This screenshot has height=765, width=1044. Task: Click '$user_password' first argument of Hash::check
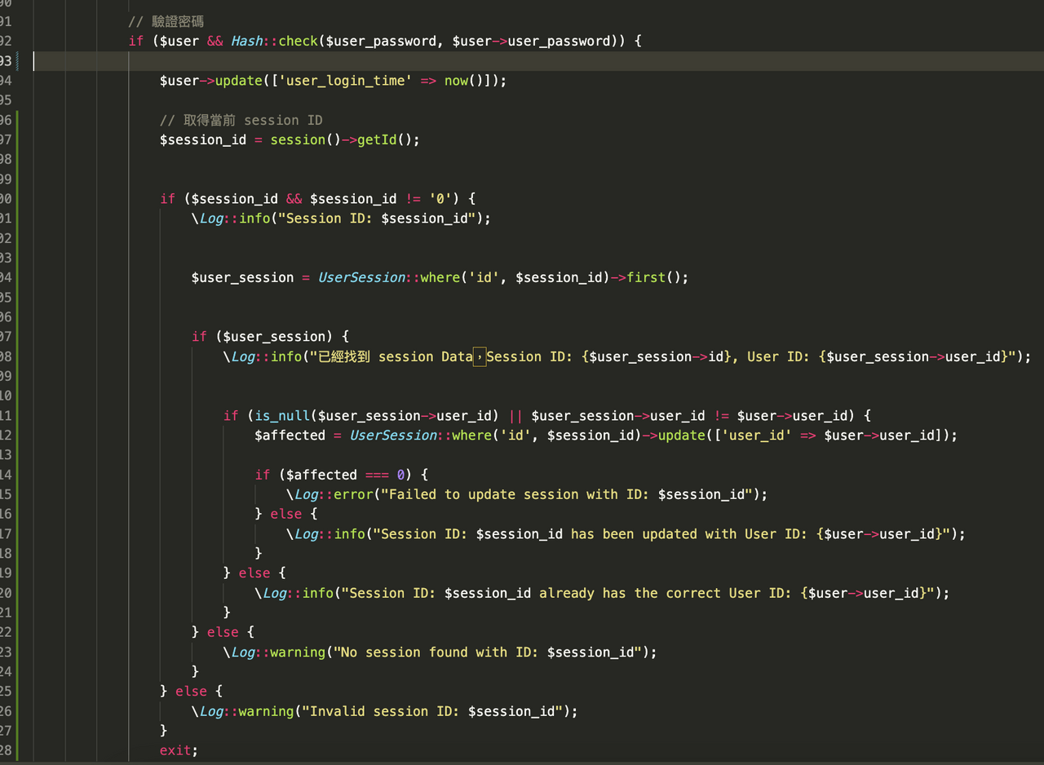(x=381, y=41)
